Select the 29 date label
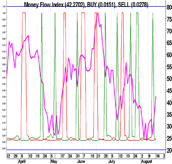Screen dimensions: 172x164 (x=16, y=156)
